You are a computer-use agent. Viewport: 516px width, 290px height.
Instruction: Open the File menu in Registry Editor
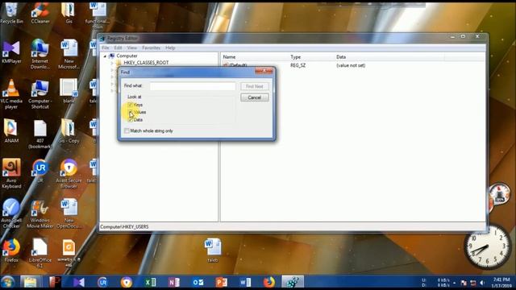pyautogui.click(x=106, y=48)
